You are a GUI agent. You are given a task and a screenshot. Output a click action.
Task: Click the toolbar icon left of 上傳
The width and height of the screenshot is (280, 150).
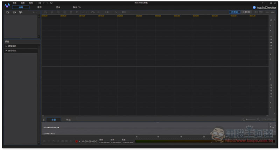point(98,12)
